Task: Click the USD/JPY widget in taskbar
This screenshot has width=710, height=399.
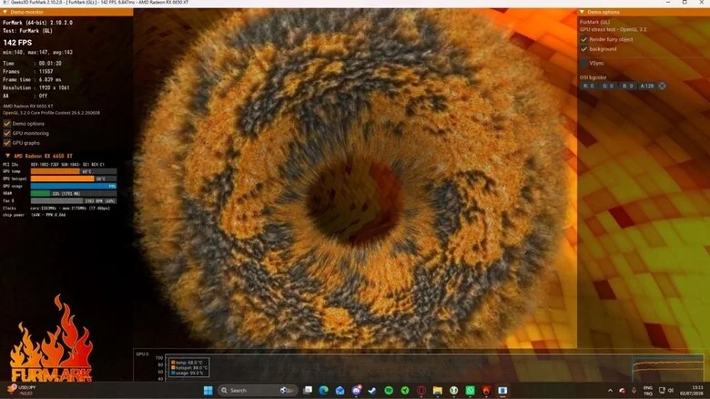Action: click(23, 391)
